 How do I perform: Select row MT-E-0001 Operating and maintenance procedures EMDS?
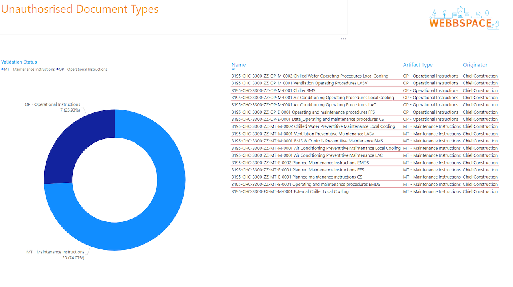pos(365,184)
